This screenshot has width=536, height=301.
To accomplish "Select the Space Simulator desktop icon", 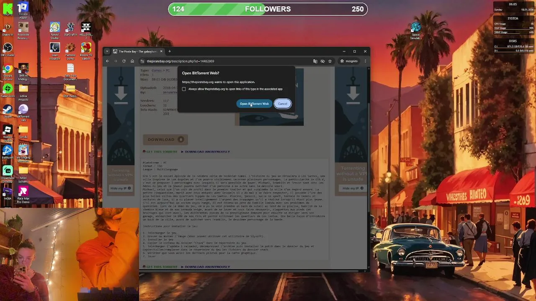I will (x=415, y=31).
